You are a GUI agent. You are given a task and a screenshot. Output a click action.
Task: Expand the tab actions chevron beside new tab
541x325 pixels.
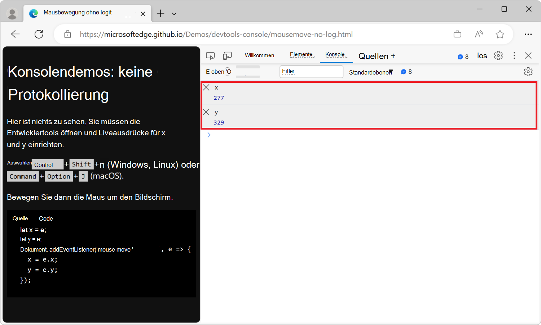174,13
